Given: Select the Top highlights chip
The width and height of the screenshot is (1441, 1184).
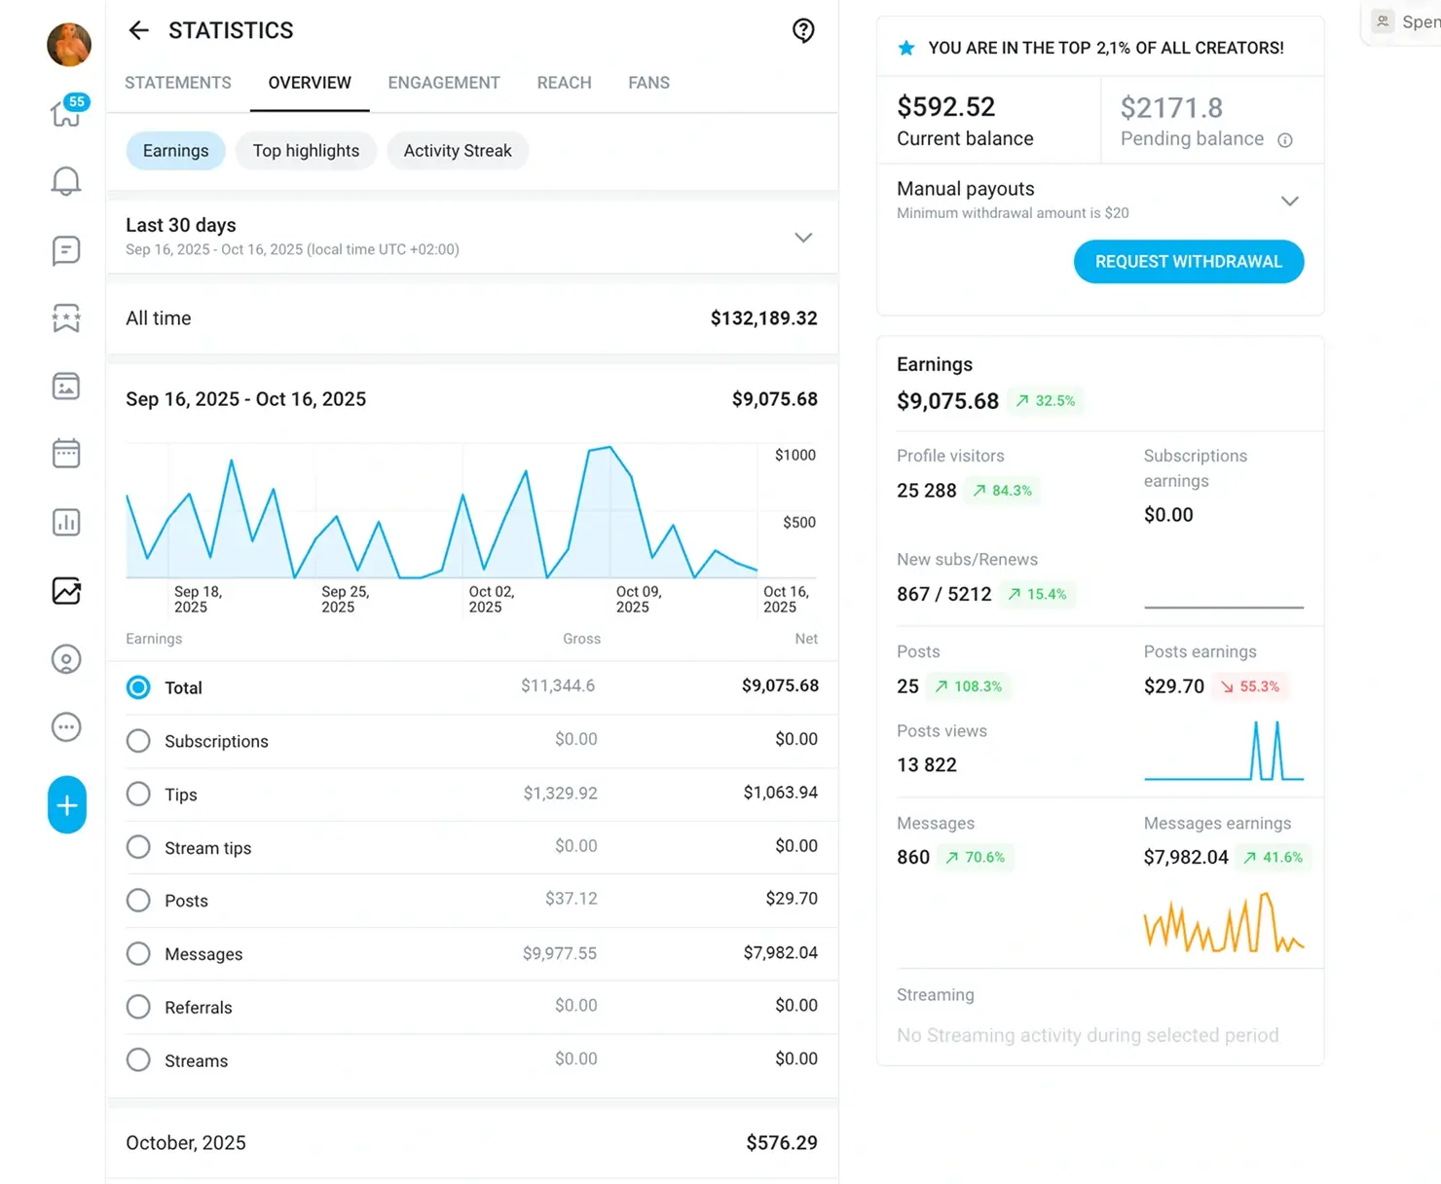Looking at the screenshot, I should (306, 151).
